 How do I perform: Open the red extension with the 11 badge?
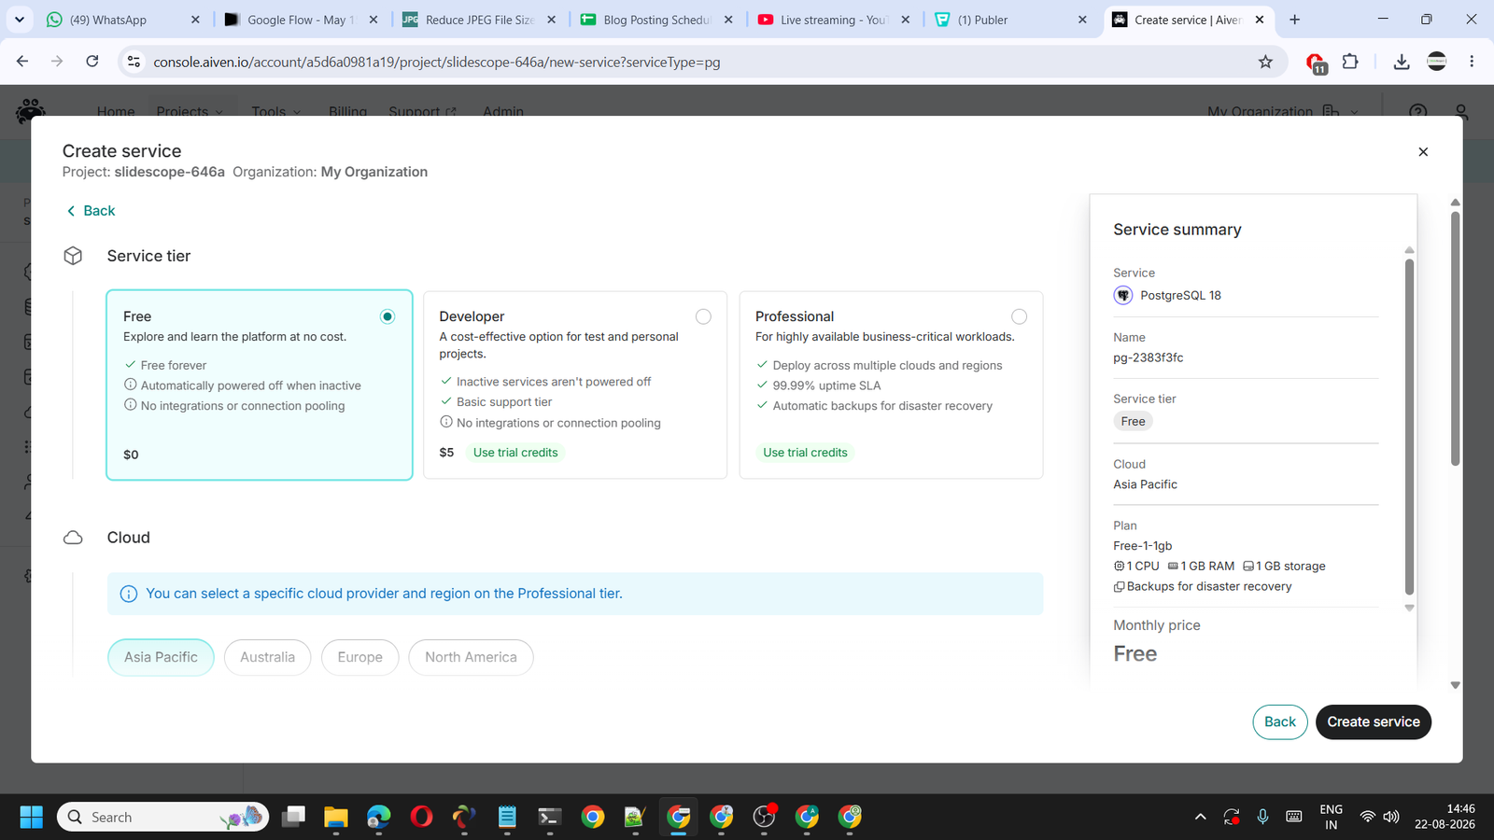coord(1316,63)
